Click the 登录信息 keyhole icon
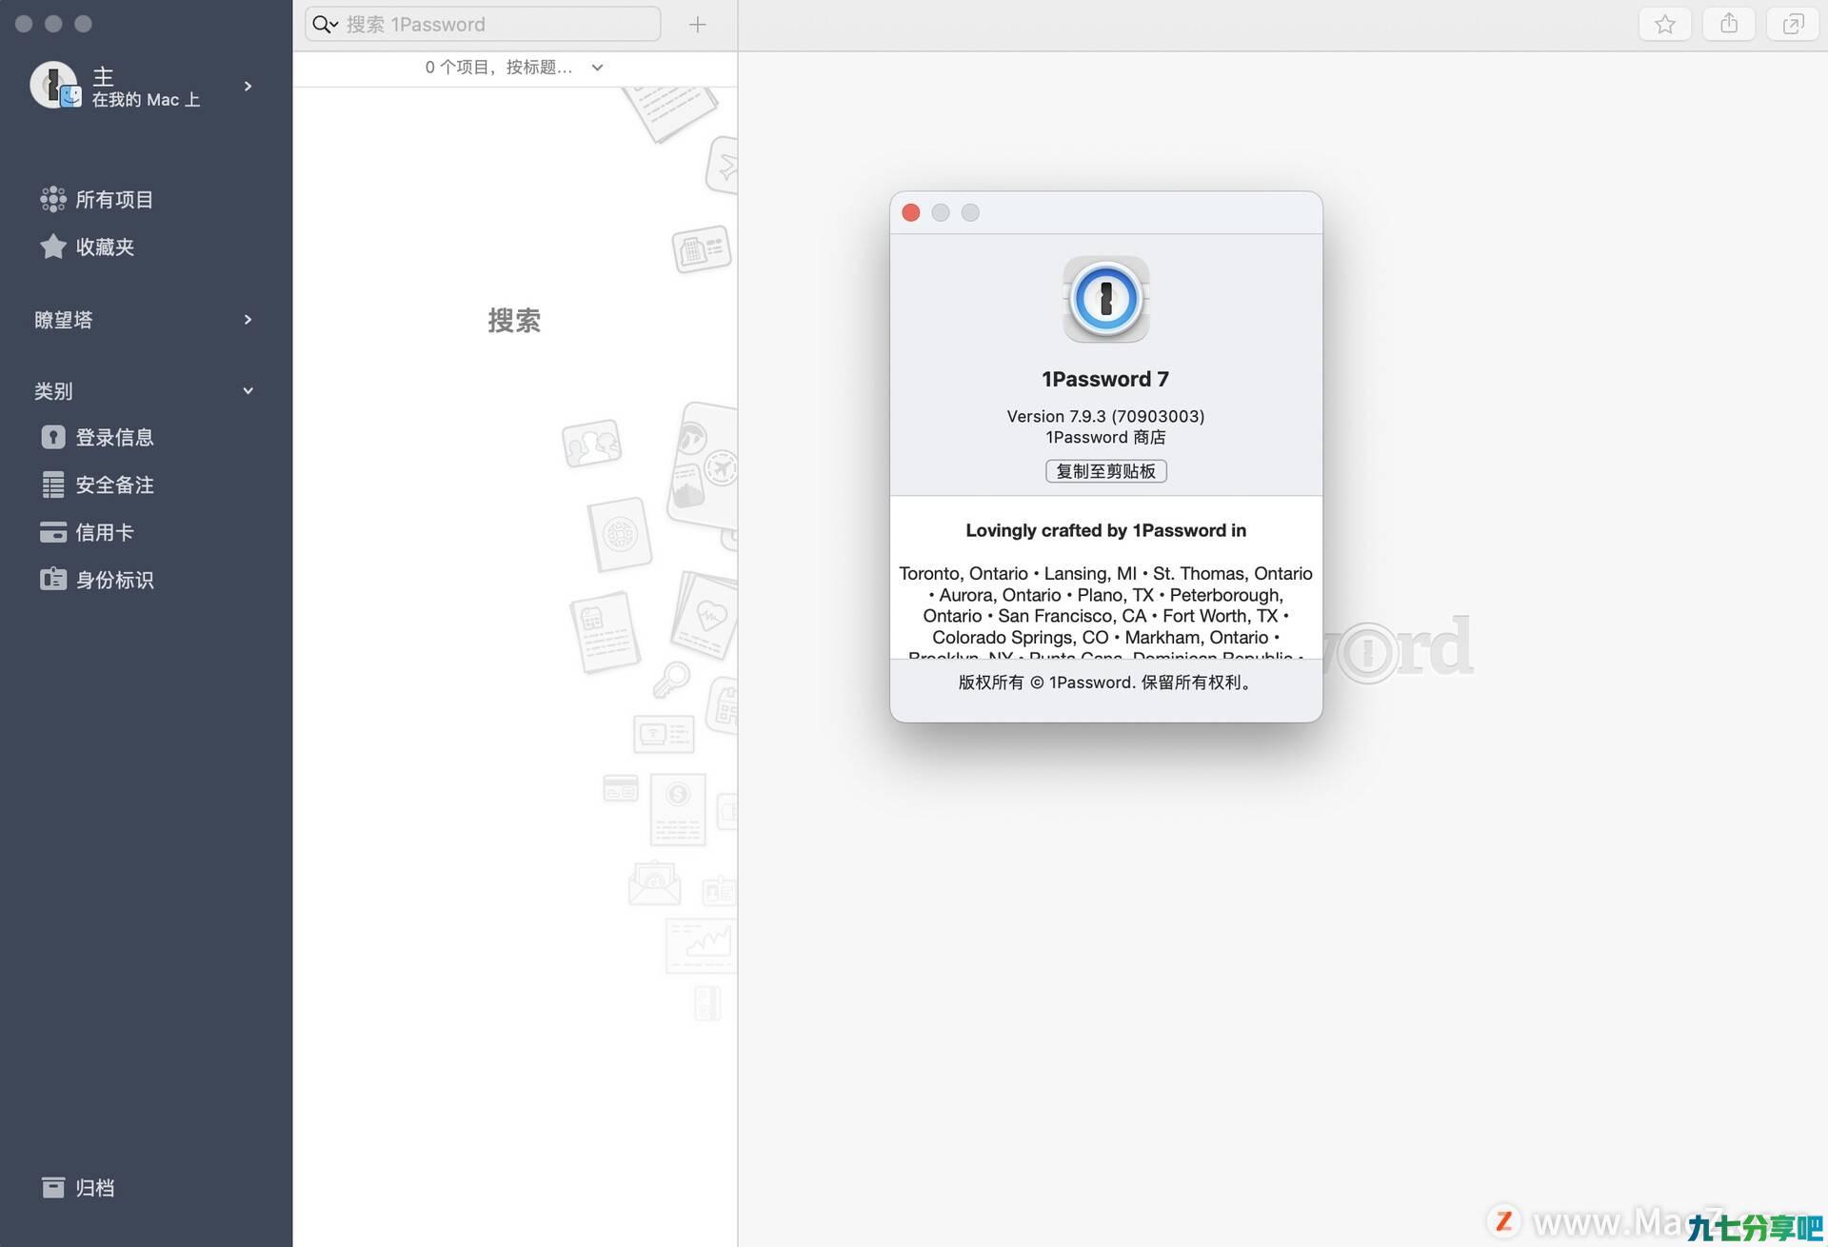 [53, 437]
